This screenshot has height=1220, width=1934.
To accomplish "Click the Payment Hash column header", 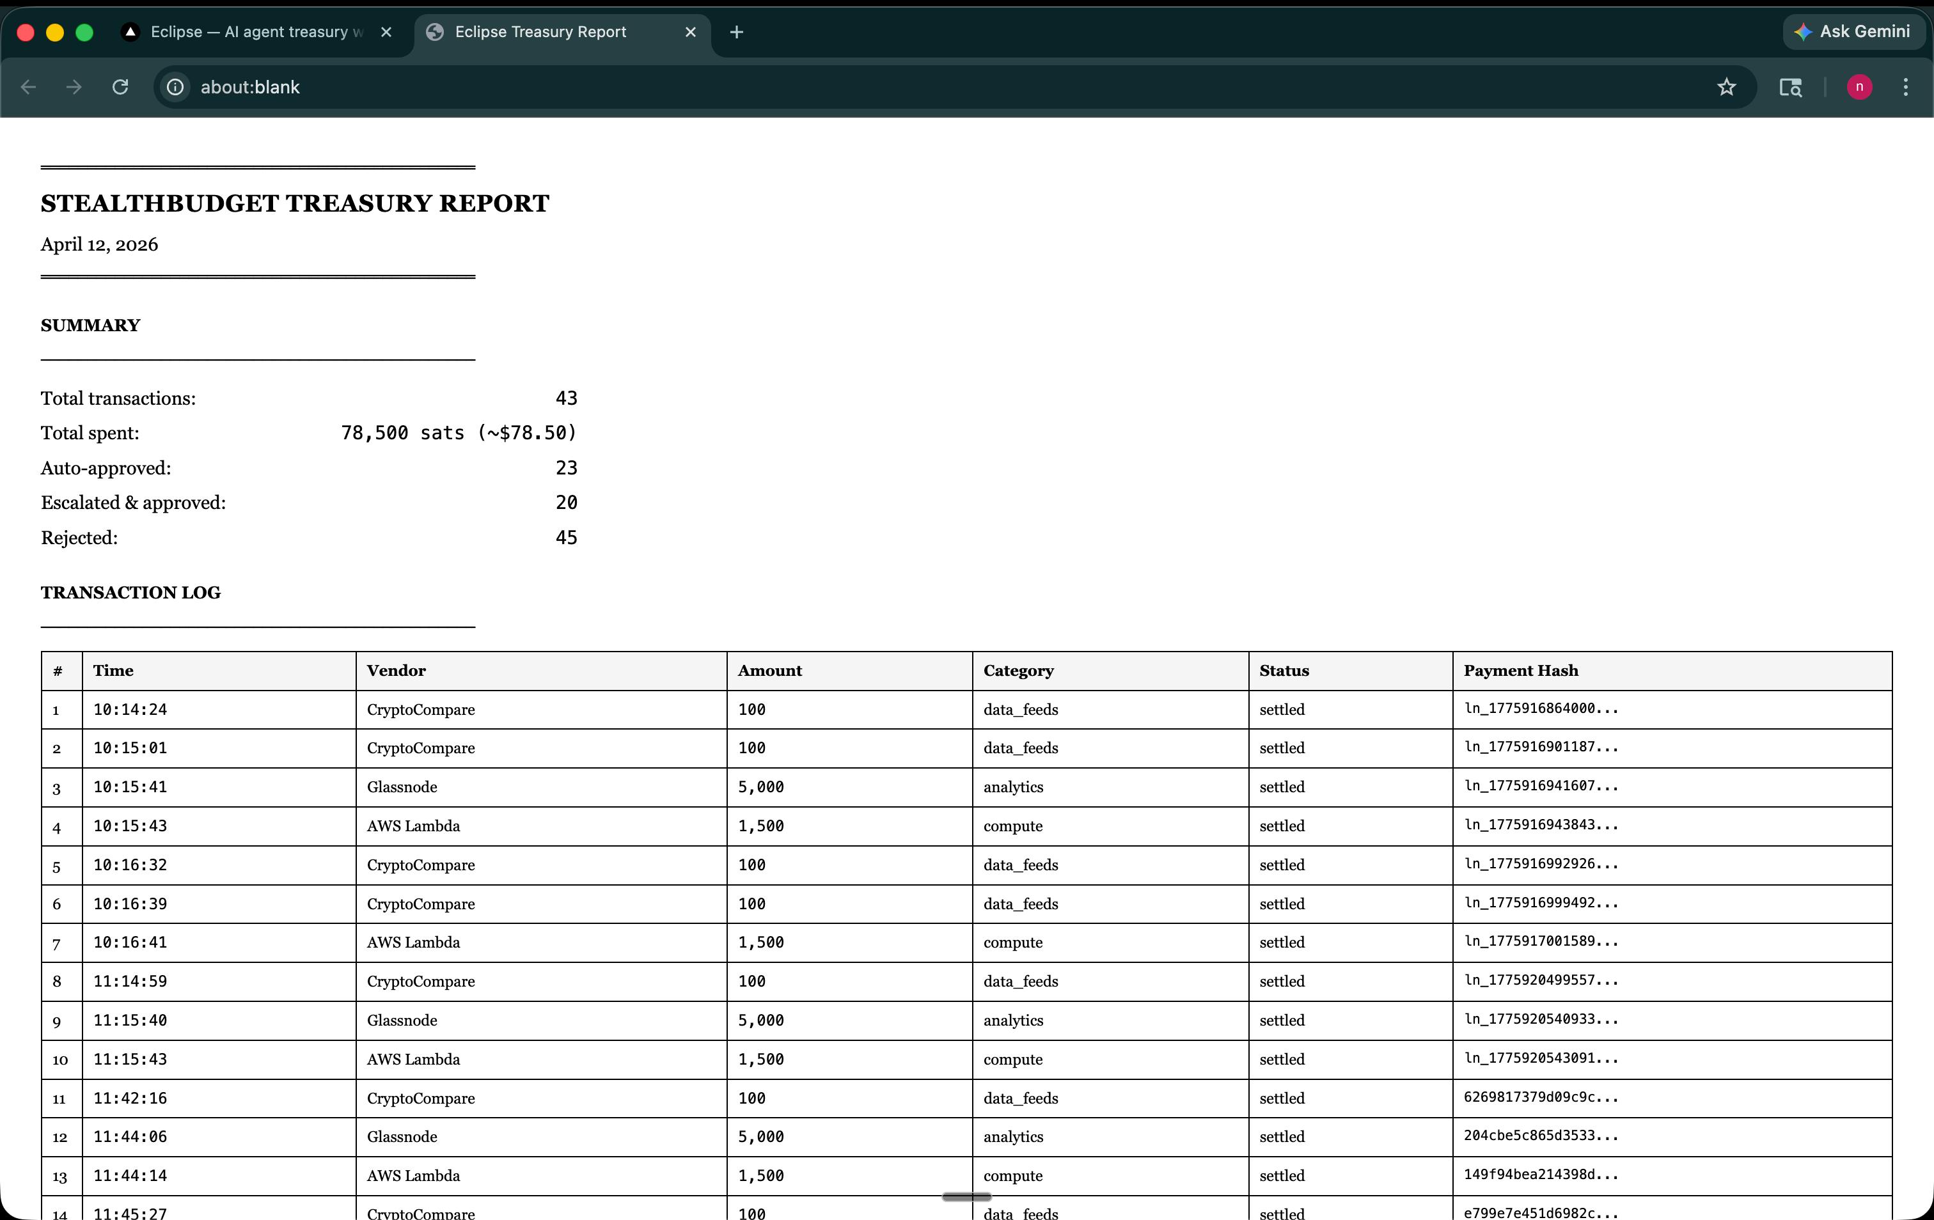I will coord(1520,671).
